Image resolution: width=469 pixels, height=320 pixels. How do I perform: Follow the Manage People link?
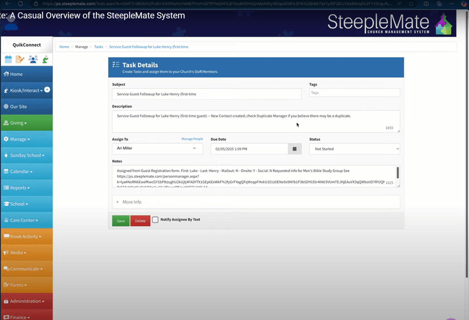[192, 139]
